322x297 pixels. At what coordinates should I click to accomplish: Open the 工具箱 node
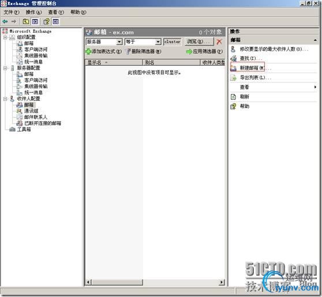point(24,130)
